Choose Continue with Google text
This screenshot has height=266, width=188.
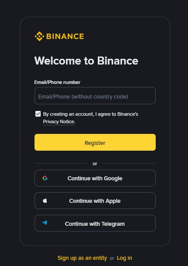tap(95, 179)
